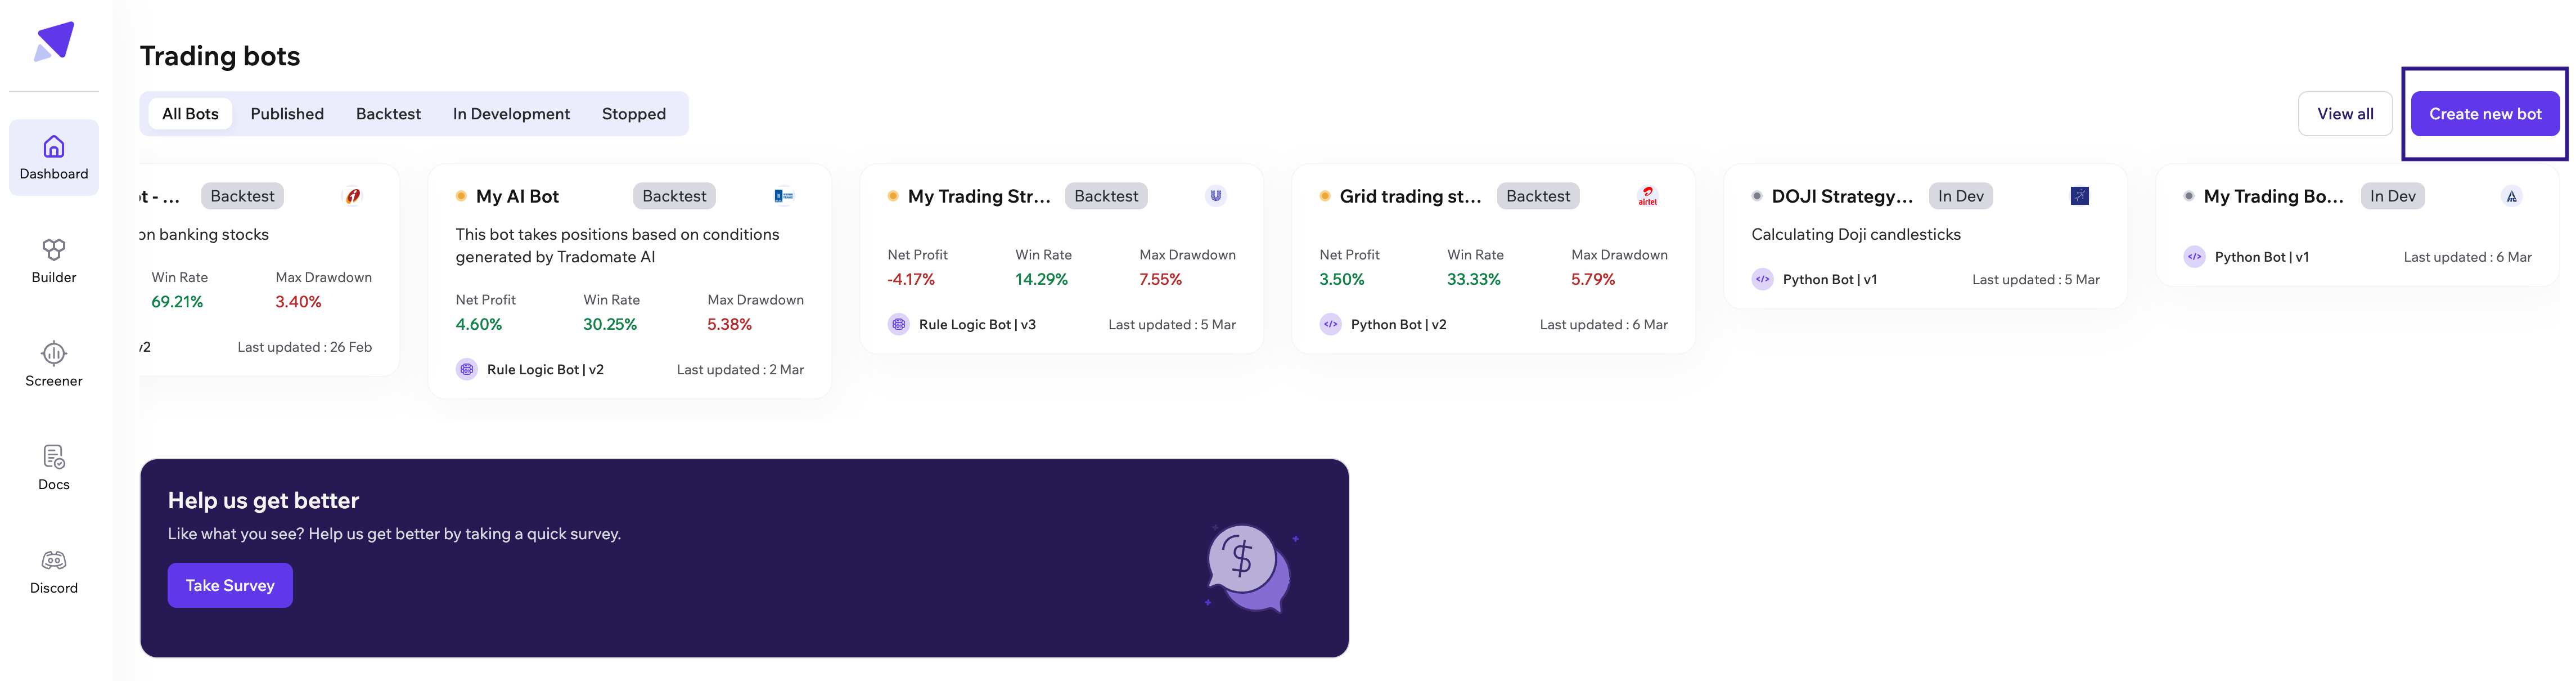Click the Python Bot icon on Grid trading card
Screen dimensions: 2576x681
point(1331,324)
